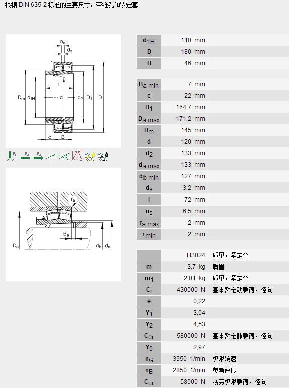Select the ds 3,2 mm value

click(194, 188)
